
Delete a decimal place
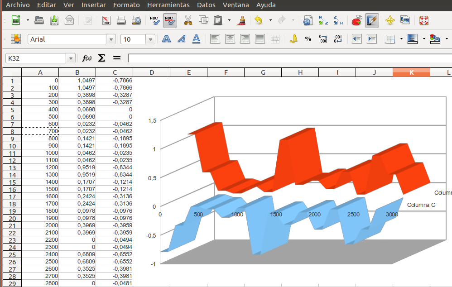pyautogui.click(x=338, y=39)
